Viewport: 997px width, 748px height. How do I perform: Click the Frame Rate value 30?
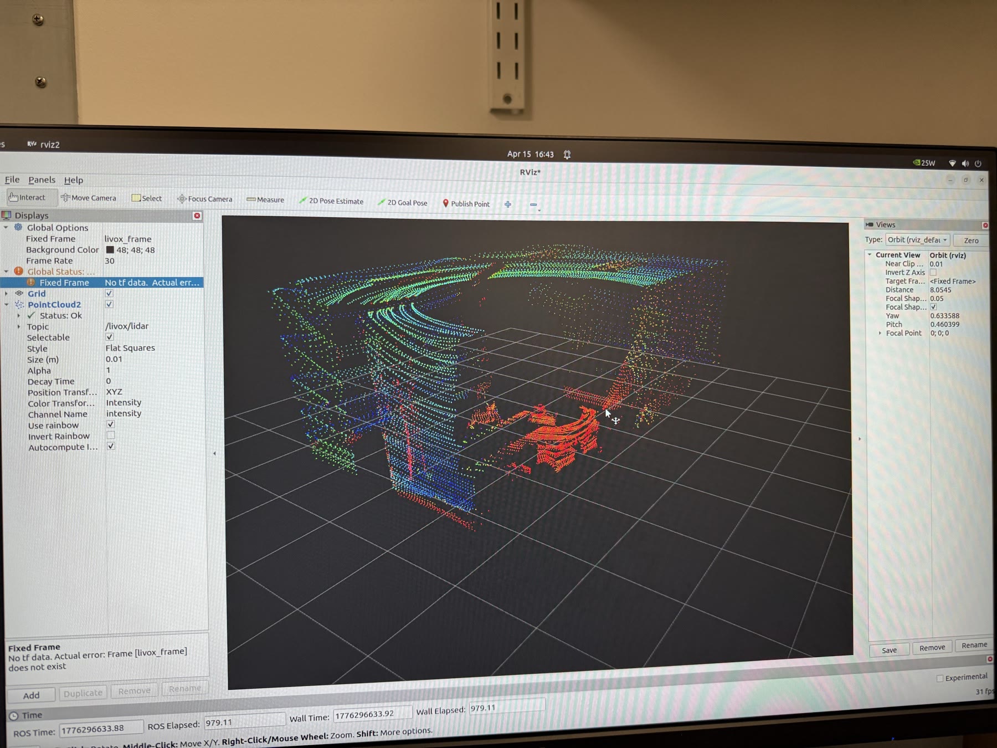coord(110,261)
